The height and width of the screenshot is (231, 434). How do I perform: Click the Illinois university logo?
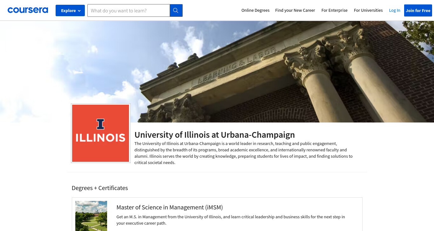pyautogui.click(x=101, y=133)
